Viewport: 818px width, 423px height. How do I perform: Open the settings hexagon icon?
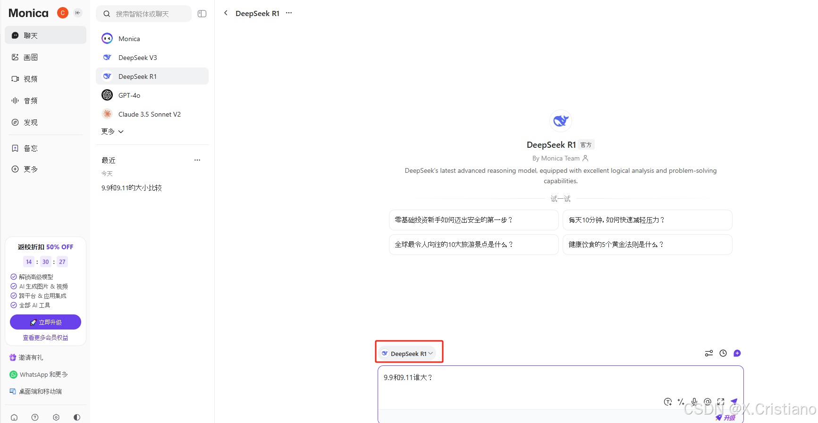[x=56, y=417]
